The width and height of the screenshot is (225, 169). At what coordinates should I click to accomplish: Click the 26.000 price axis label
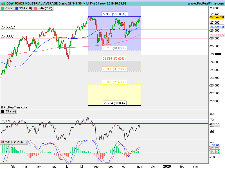(x=215, y=38)
